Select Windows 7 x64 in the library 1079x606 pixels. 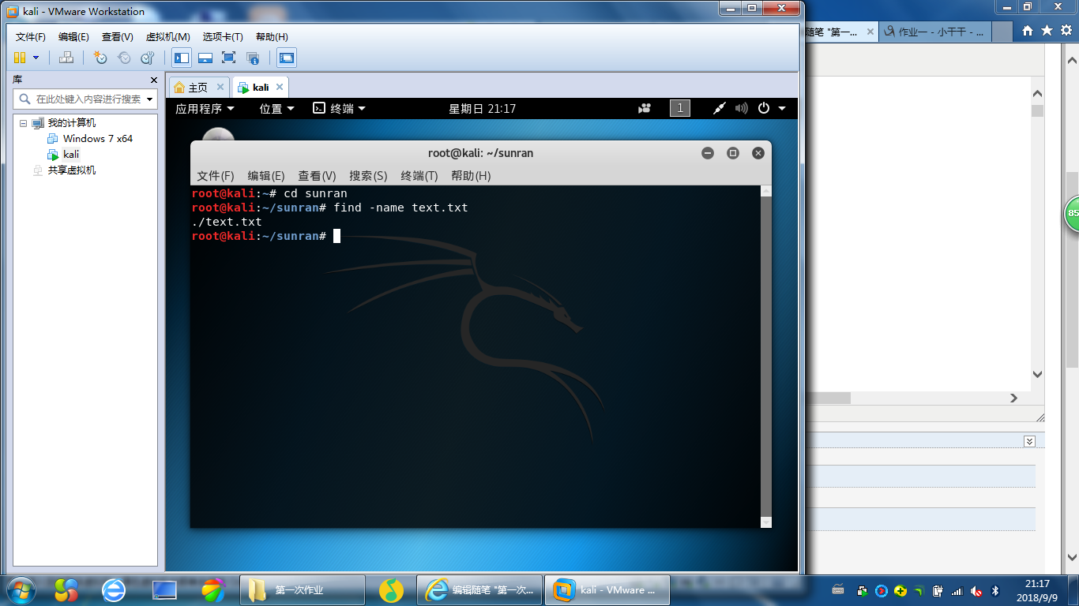tap(97, 139)
